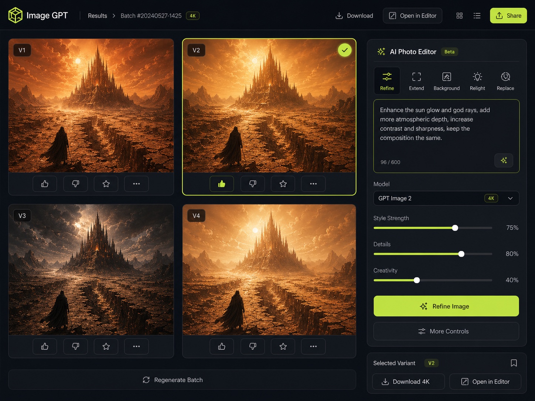Open the Extend tab
535x401 pixels.
(x=416, y=81)
